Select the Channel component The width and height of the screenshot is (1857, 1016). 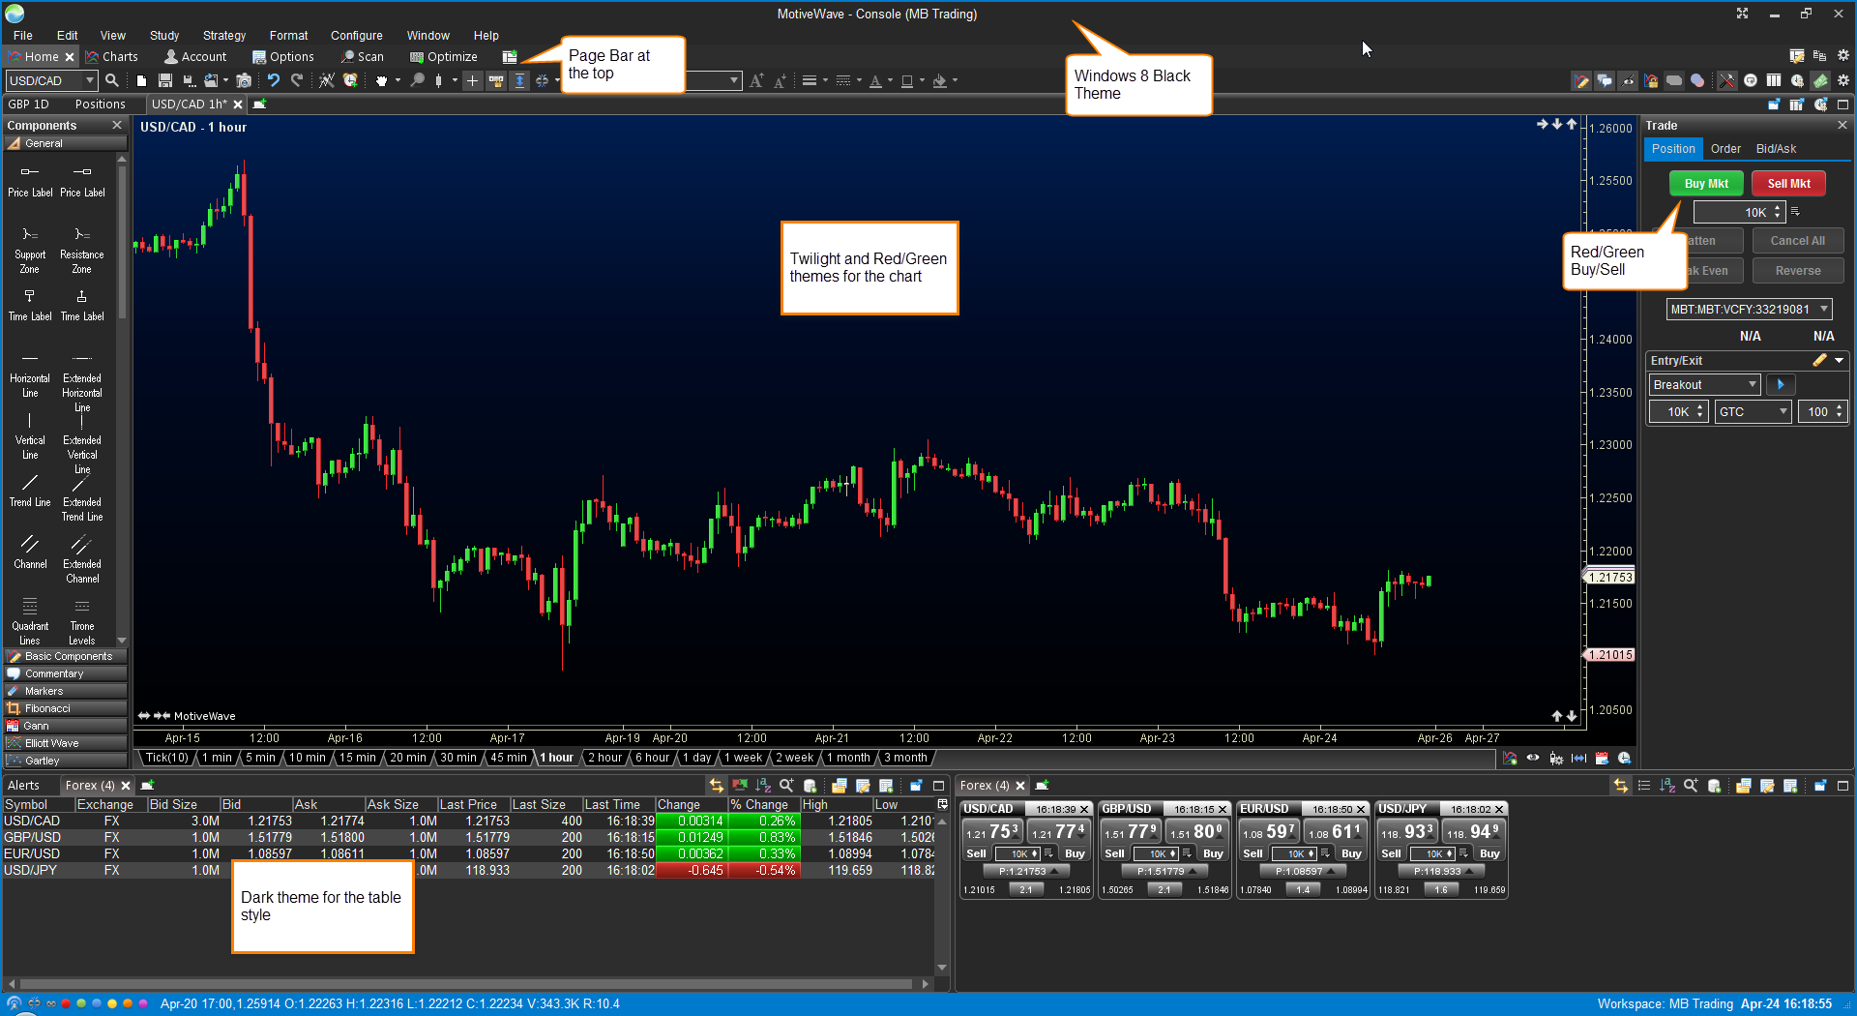pyautogui.click(x=30, y=553)
